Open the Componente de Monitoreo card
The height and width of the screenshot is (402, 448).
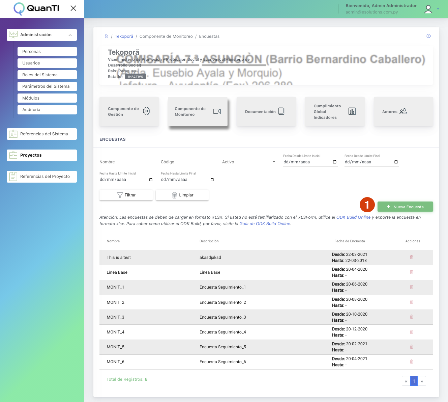[x=198, y=112]
